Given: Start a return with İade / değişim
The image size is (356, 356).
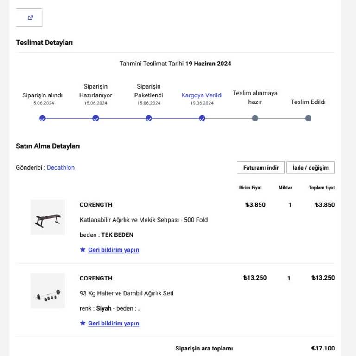Looking at the screenshot, I should pyautogui.click(x=311, y=167).
